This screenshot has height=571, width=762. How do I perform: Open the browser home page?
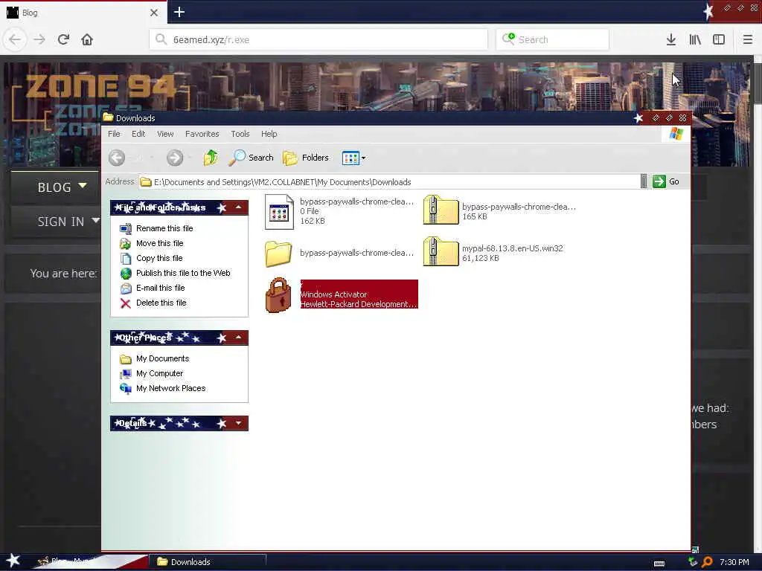(87, 39)
